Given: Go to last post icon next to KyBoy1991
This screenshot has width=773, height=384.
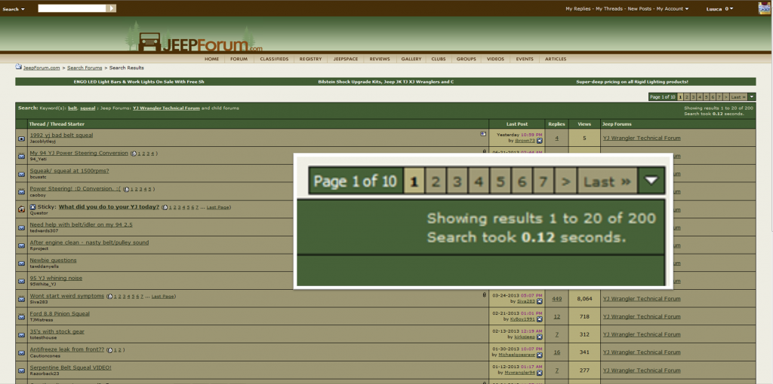Looking at the screenshot, I should coord(539,319).
